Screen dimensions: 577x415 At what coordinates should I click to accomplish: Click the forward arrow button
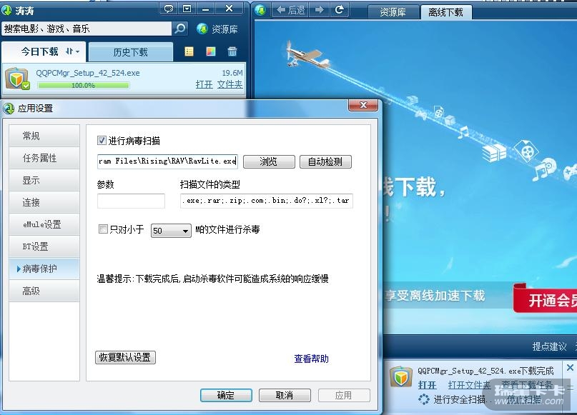pyautogui.click(x=319, y=10)
